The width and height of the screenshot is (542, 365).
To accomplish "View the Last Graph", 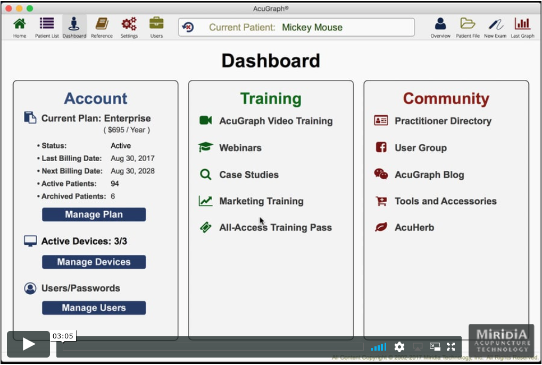I will point(522,27).
